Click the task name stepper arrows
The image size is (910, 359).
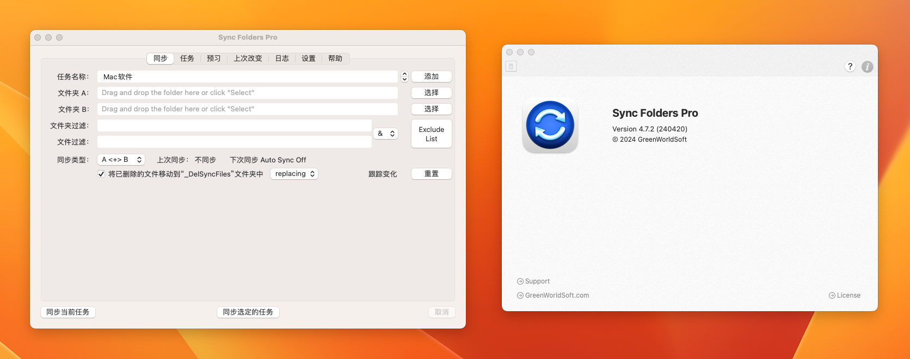pos(404,77)
